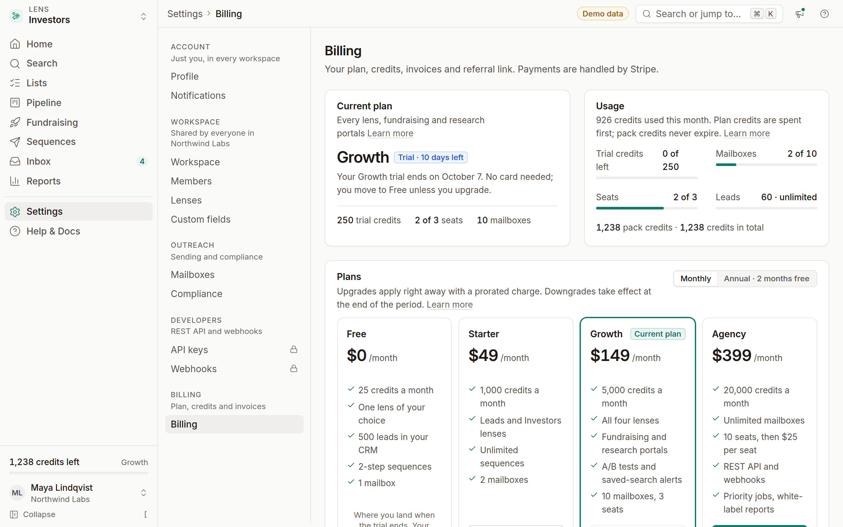Click Learn more in the Plans description
Screen dimensions: 843x527
click(x=449, y=305)
